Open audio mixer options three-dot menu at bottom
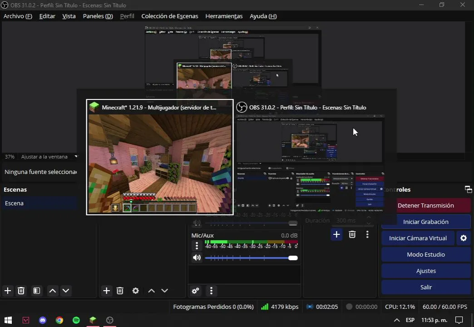 pos(211,291)
